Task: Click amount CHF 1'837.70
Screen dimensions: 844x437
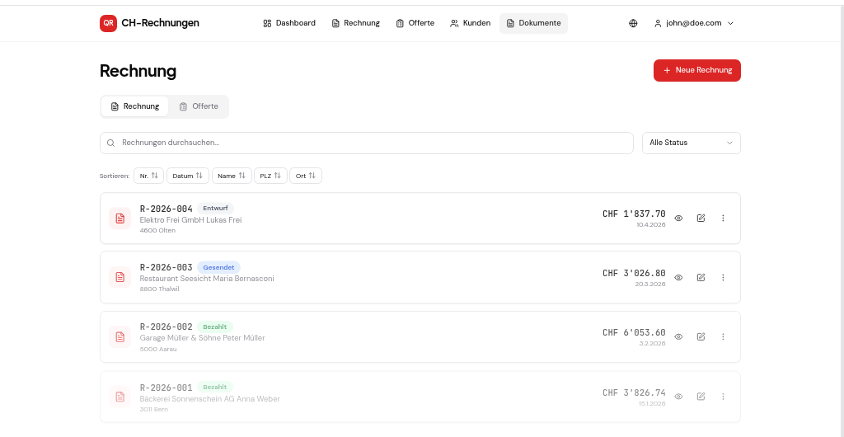Action: tap(634, 214)
